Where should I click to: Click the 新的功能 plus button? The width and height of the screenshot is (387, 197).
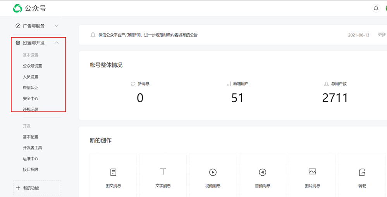[x=18, y=188]
